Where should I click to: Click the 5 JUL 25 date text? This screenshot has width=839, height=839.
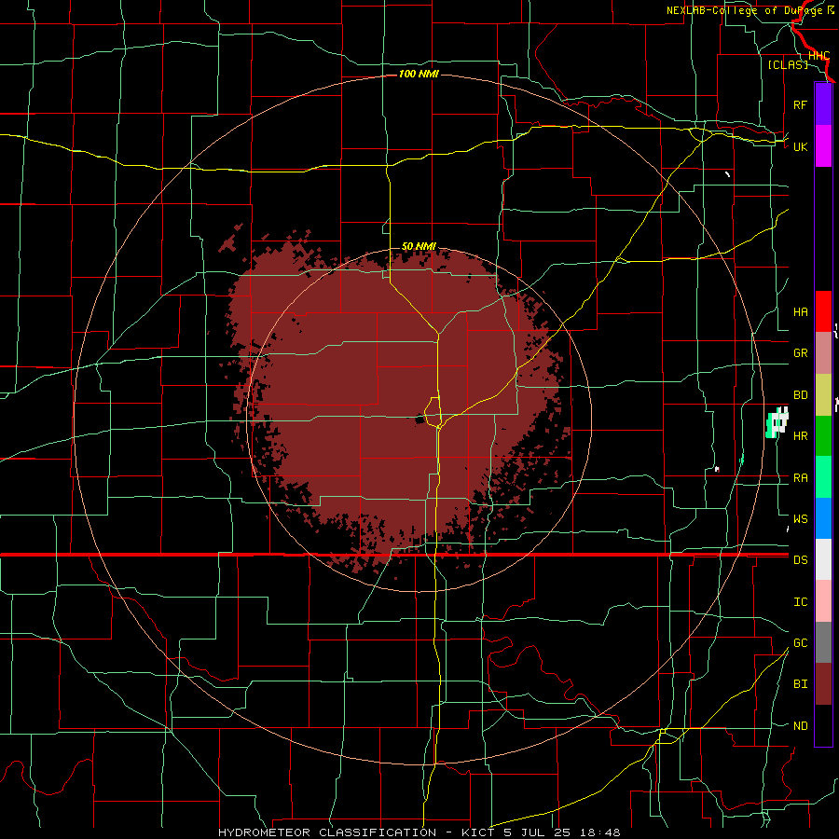pyautogui.click(x=537, y=832)
